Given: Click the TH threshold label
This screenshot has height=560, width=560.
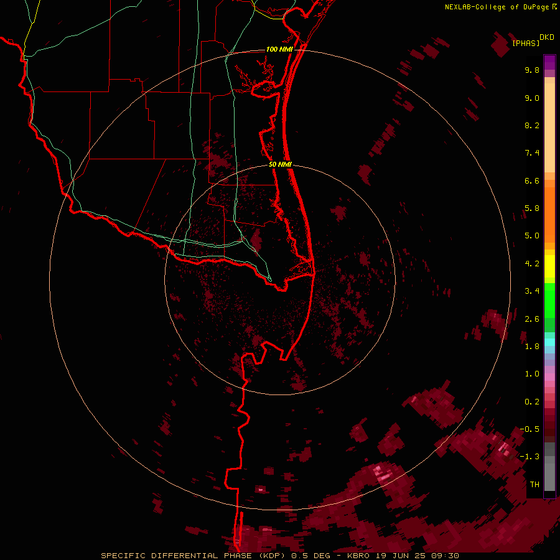Looking at the screenshot, I should [534, 485].
